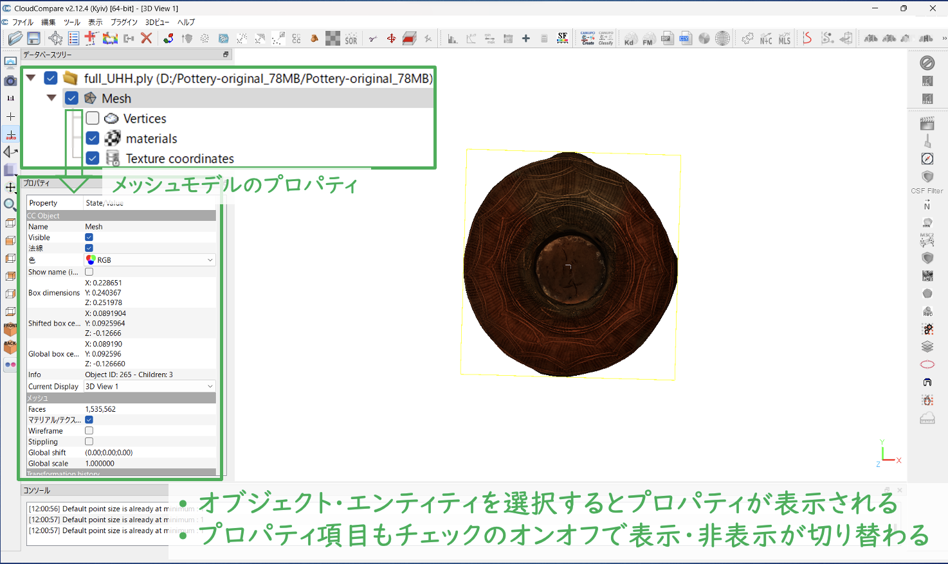Open the ファイル menu
948x564 pixels.
(23, 22)
